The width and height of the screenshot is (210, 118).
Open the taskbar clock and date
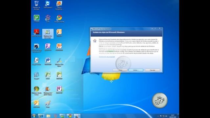pyautogui.click(x=173, y=116)
